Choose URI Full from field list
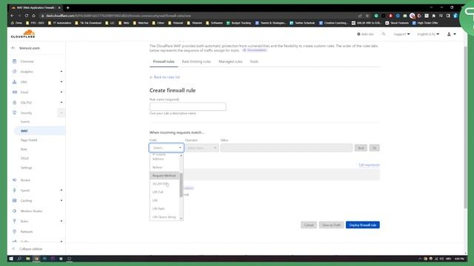Viewport: 474px width, 266px height. (164, 192)
